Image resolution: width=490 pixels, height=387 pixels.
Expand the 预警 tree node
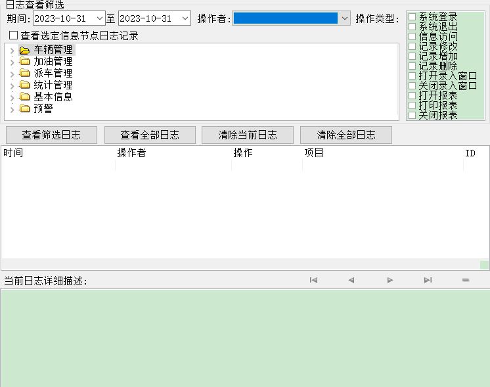(12, 110)
